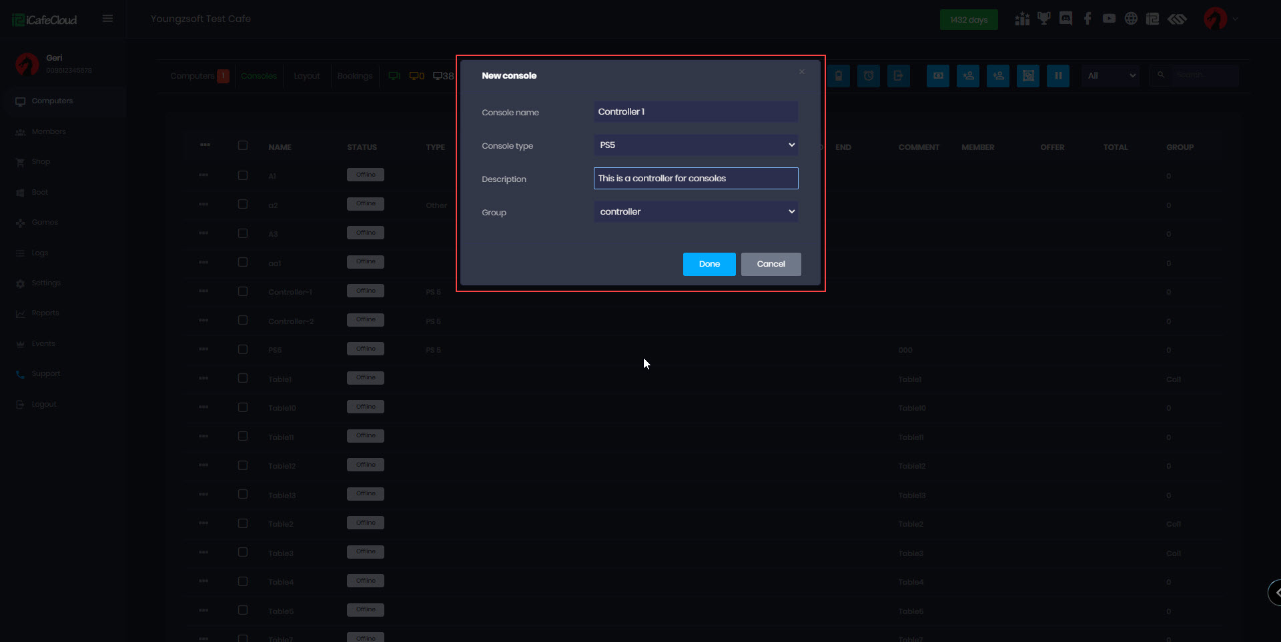The image size is (1281, 642).
Task: Close the dialog with the X icon
Action: (801, 72)
